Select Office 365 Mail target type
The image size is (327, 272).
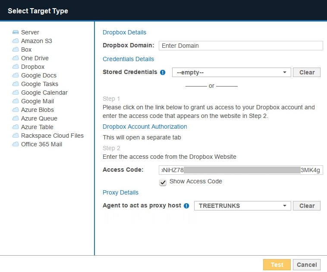41,144
